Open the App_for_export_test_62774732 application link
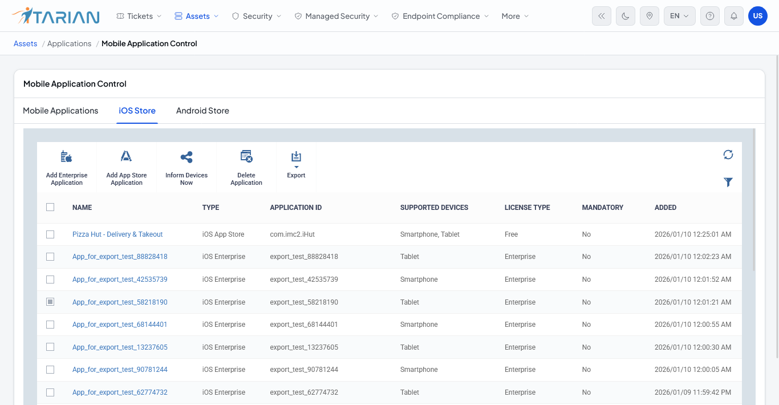The height and width of the screenshot is (405, 779). [120, 392]
